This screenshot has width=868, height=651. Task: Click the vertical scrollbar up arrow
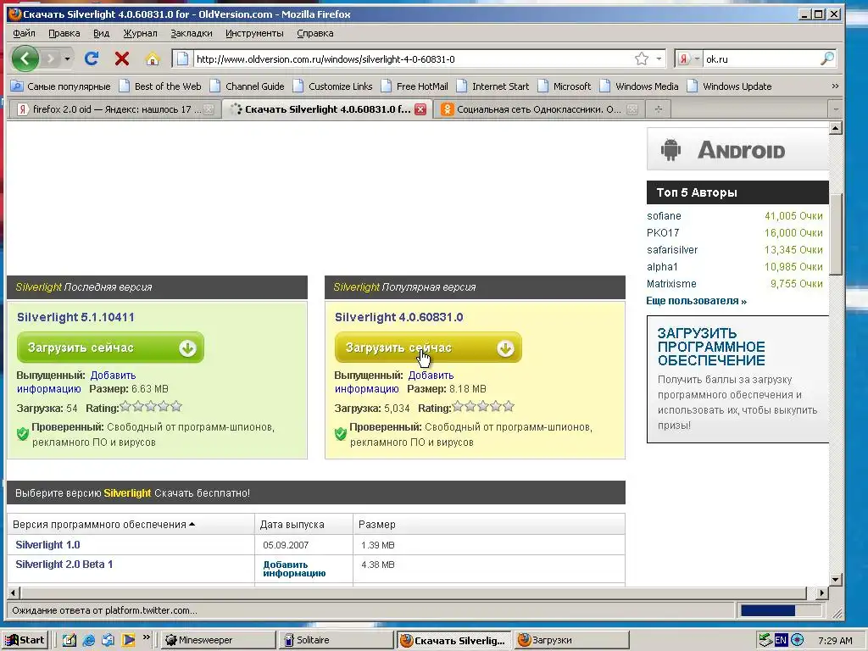pyautogui.click(x=835, y=129)
